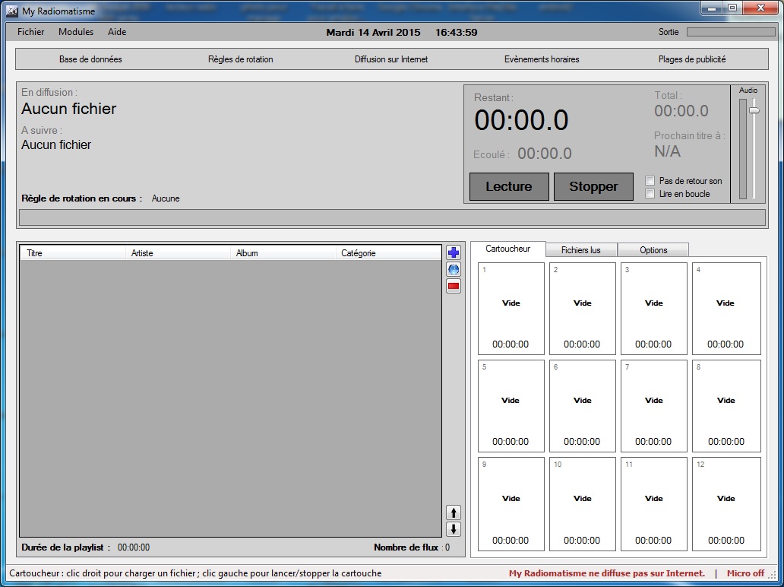784x587 pixels.
Task: Switch to the Options tab
Action: [x=653, y=250]
